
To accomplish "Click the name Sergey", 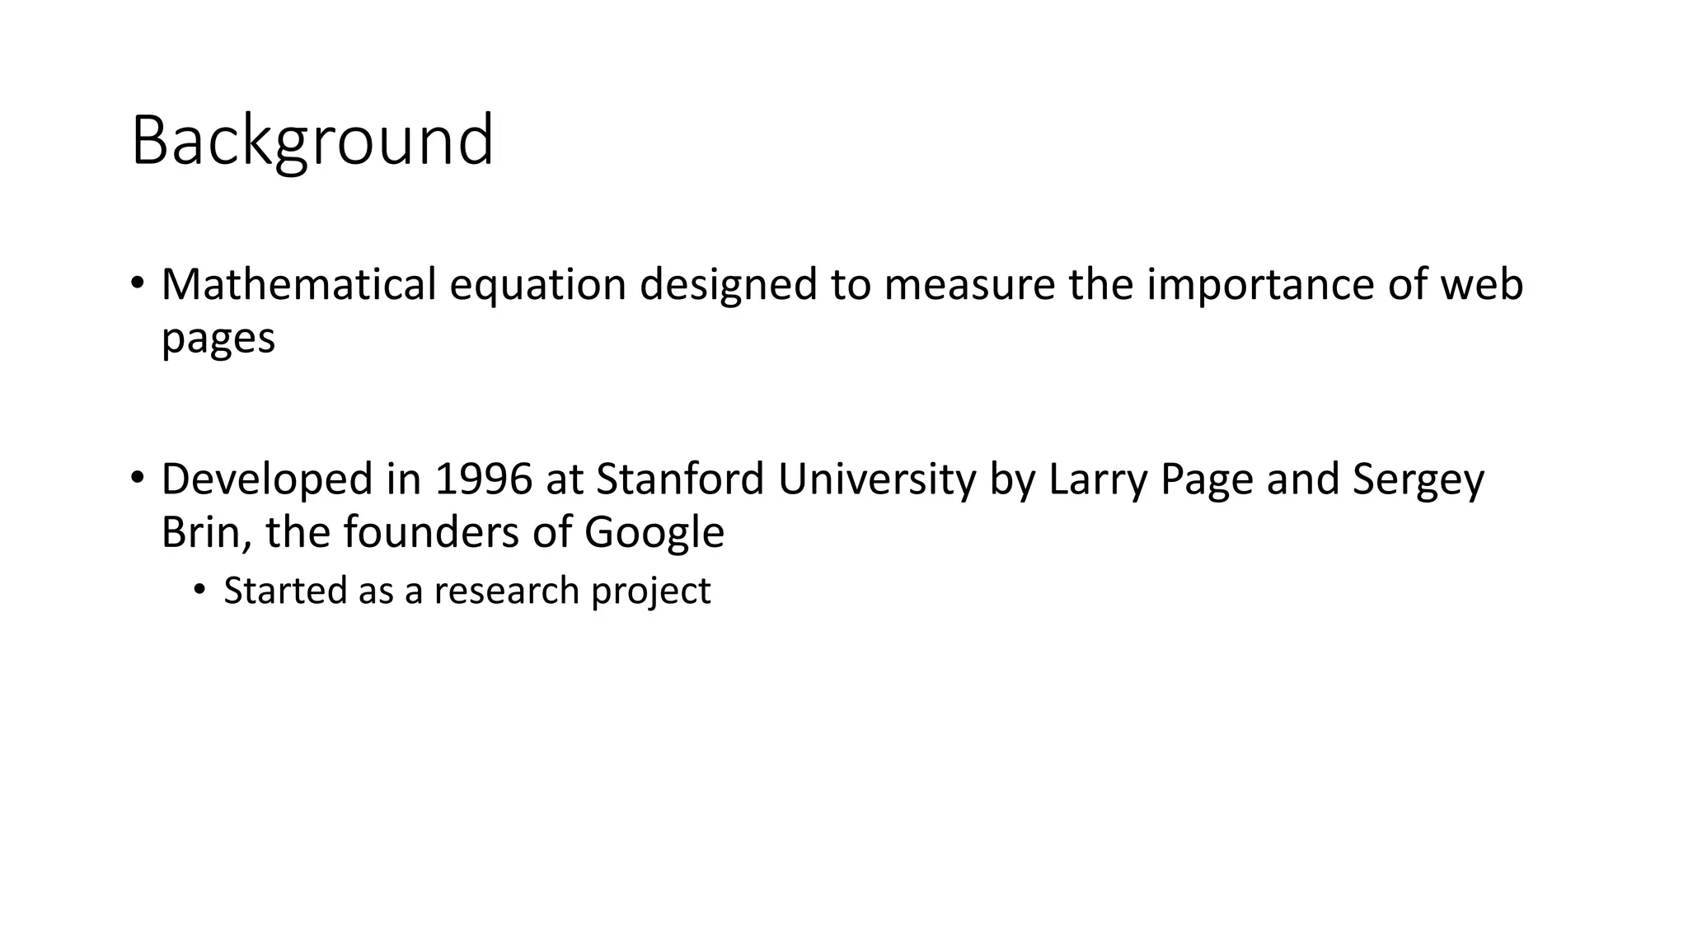I will point(1418,479).
